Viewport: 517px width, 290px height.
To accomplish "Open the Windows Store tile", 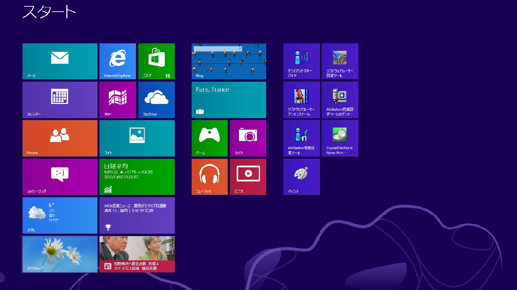I will click(156, 61).
